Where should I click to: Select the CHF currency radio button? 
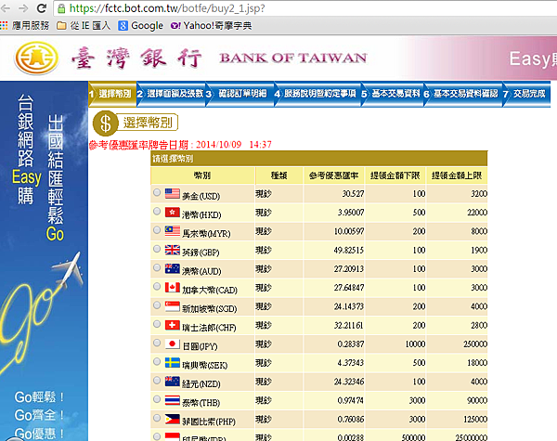157,324
